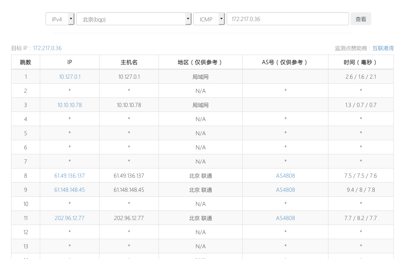Click AS4808 link in hop 8 row

286,176
